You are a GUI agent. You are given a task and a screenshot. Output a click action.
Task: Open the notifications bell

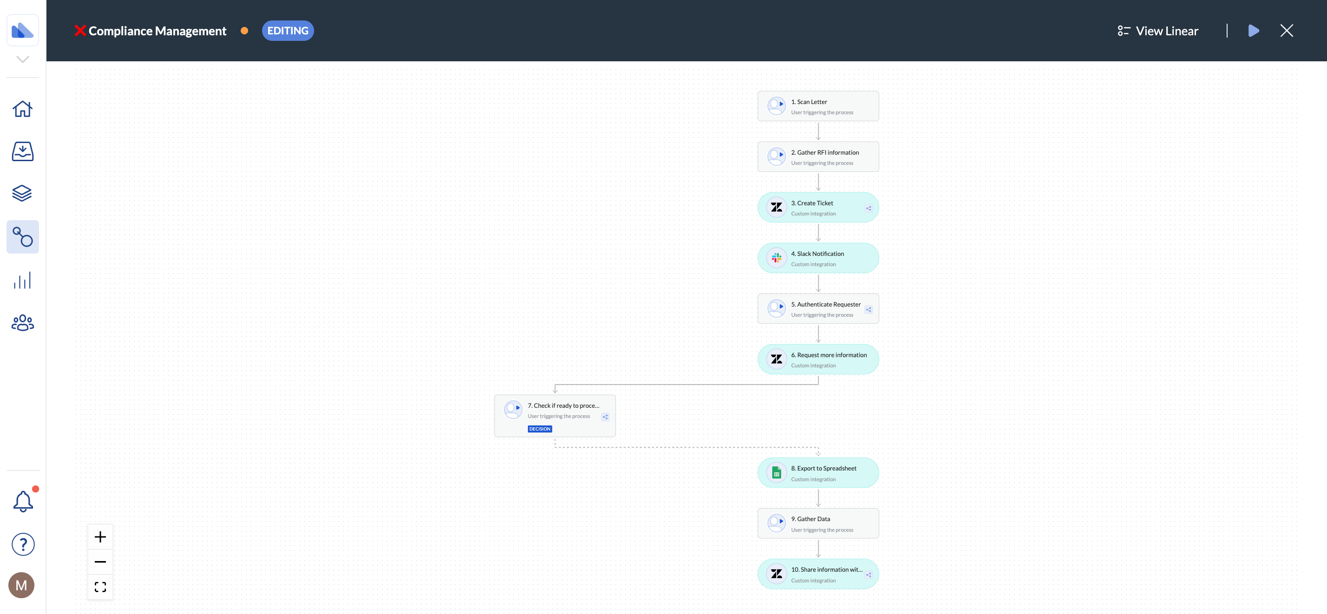23,501
